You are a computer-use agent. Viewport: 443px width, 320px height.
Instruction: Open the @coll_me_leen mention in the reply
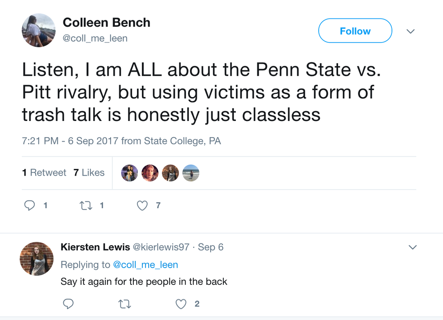145,264
